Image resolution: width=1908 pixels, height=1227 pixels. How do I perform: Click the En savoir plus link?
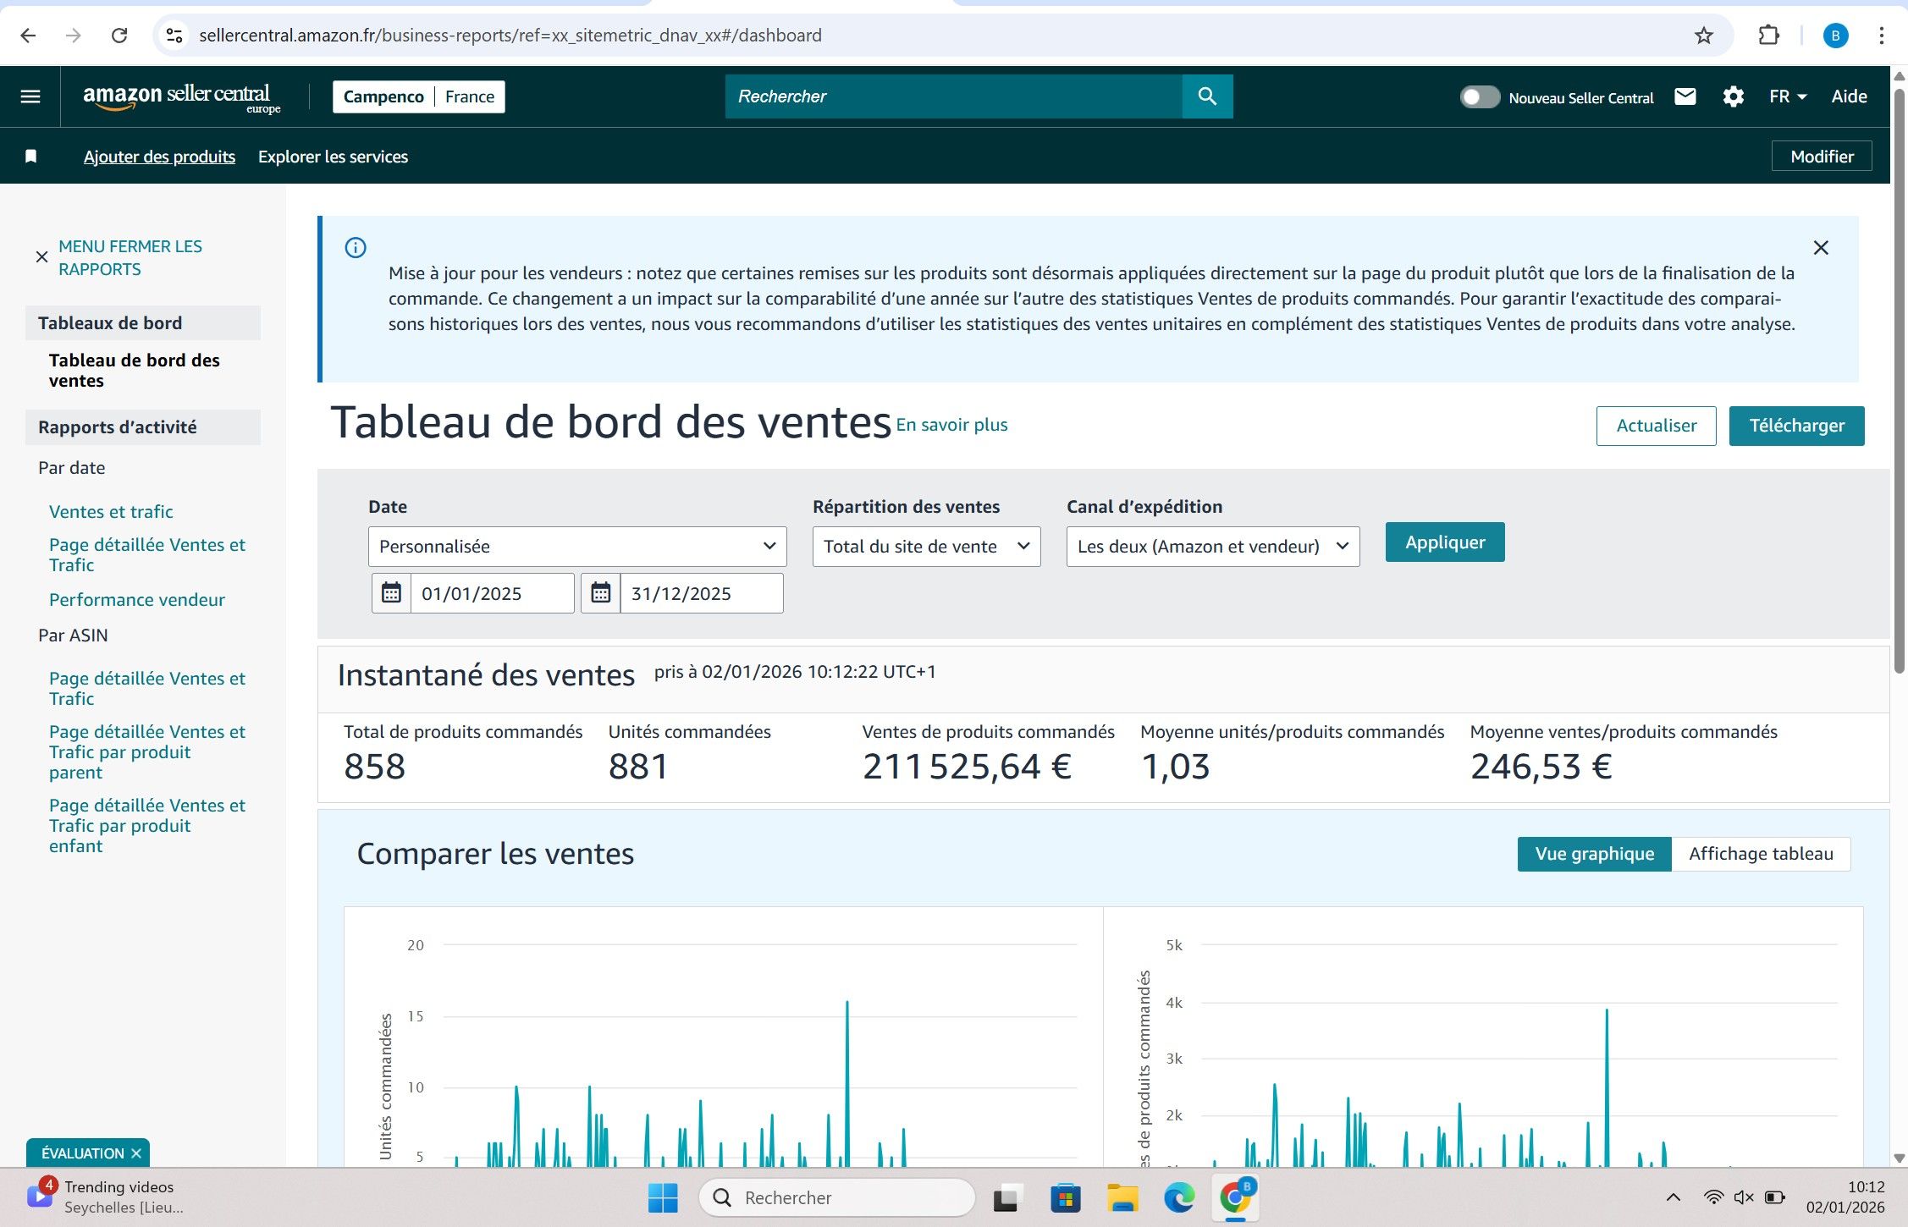tap(951, 425)
